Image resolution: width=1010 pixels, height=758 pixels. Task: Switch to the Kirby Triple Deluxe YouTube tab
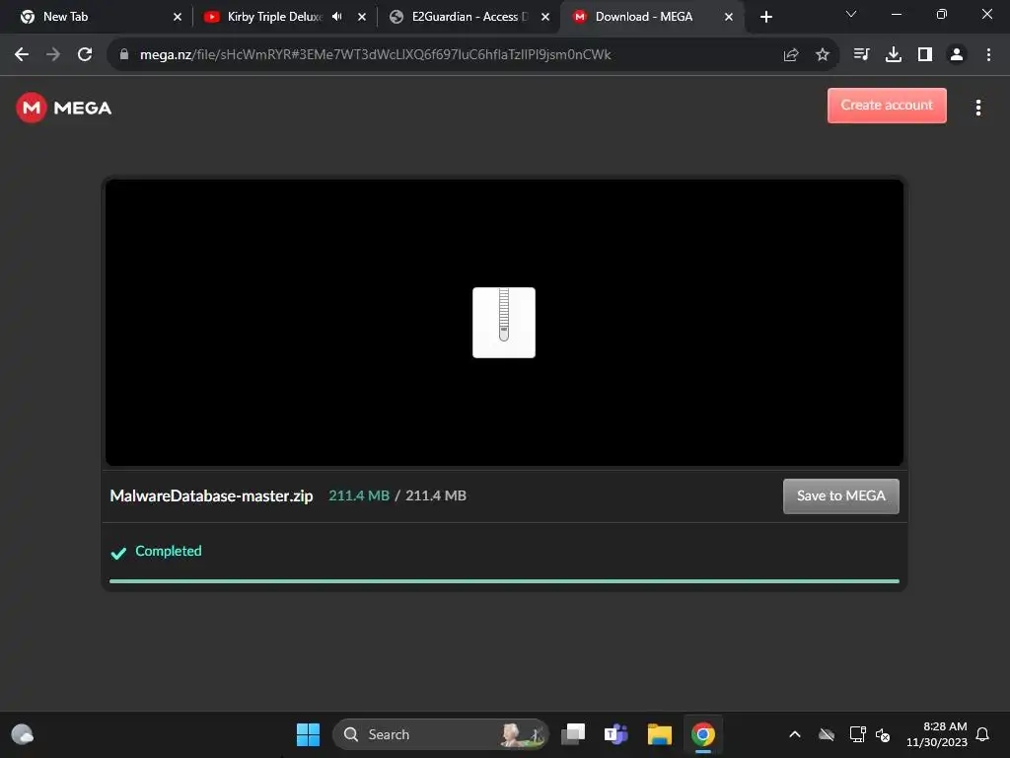[274, 17]
